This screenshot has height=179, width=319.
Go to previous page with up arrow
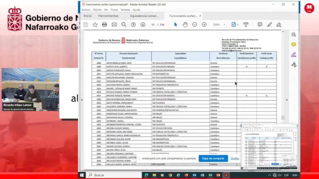[133, 24]
